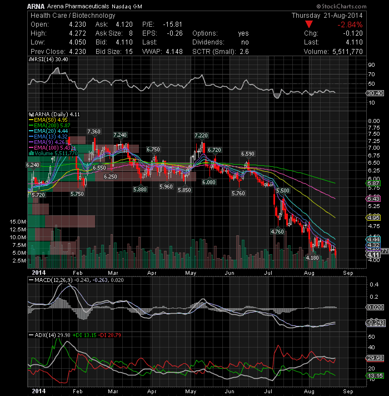Click the 7.220 peak price label
This screenshot has width=389, height=396.
coord(201,135)
